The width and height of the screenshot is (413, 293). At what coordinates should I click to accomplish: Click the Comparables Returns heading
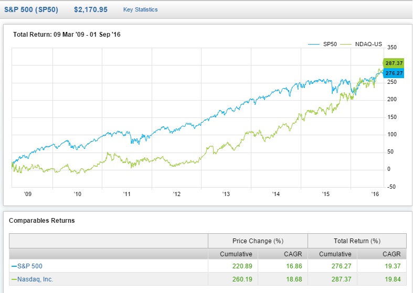tap(42, 221)
